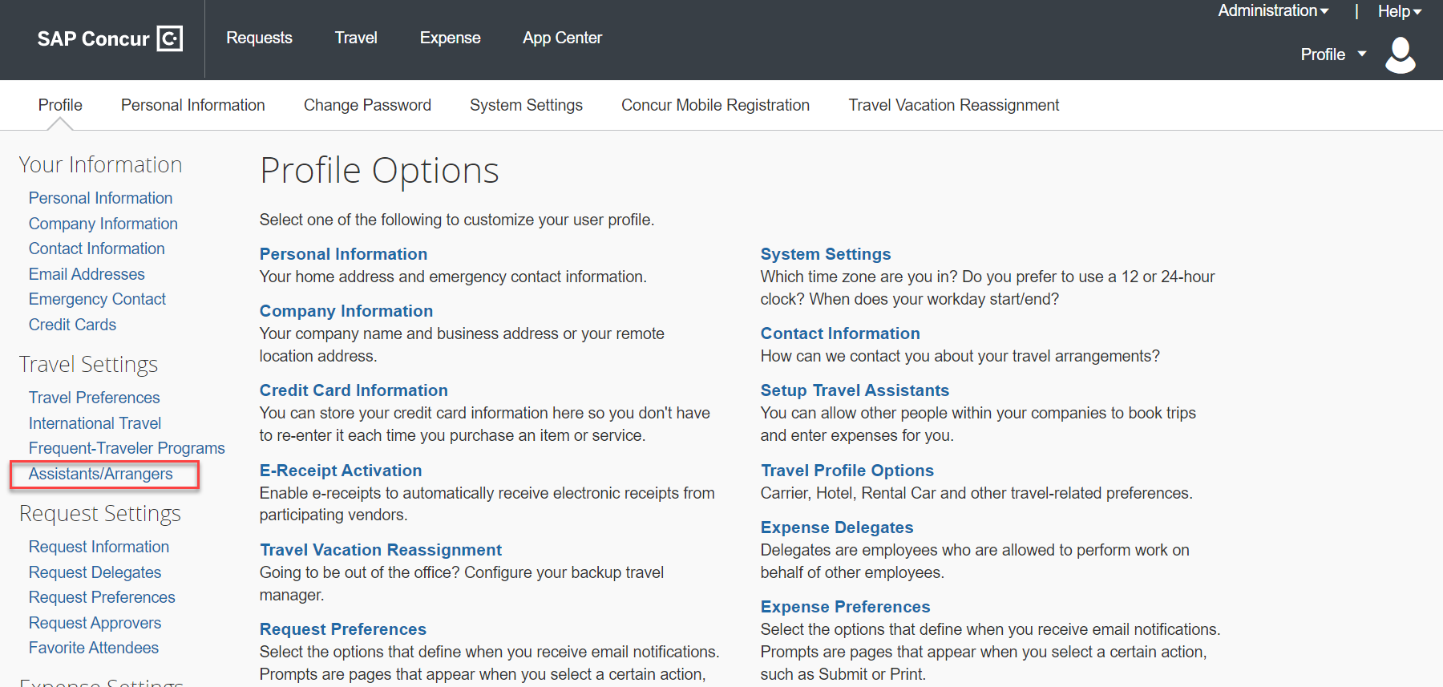Open Travel Preferences sidebar link
The height and width of the screenshot is (687, 1443).
coord(95,398)
